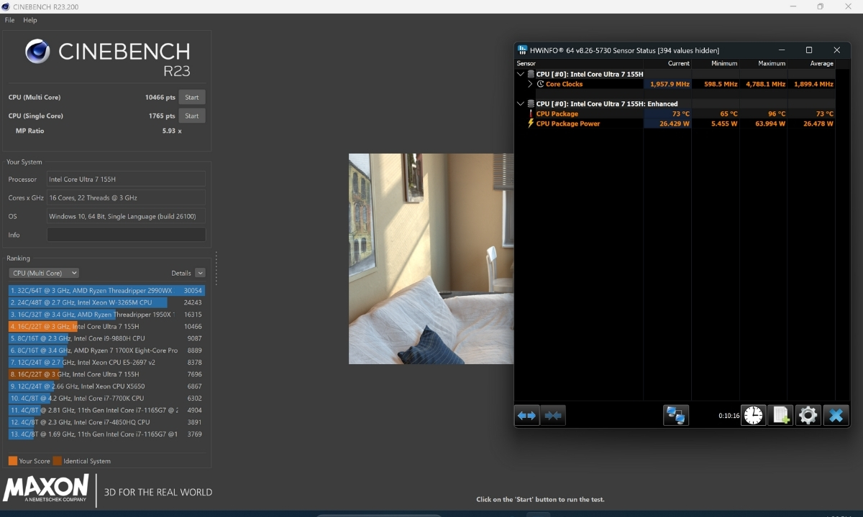This screenshot has width=863, height=517.
Task: Start the CPU (Single Core) test
Action: click(192, 116)
